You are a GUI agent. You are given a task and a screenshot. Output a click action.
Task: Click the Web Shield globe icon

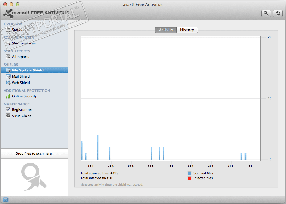[x=8, y=83]
